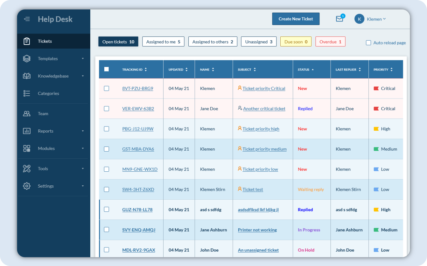Click the Knowledgebase book icon
The width and height of the screenshot is (427, 266).
(27, 76)
